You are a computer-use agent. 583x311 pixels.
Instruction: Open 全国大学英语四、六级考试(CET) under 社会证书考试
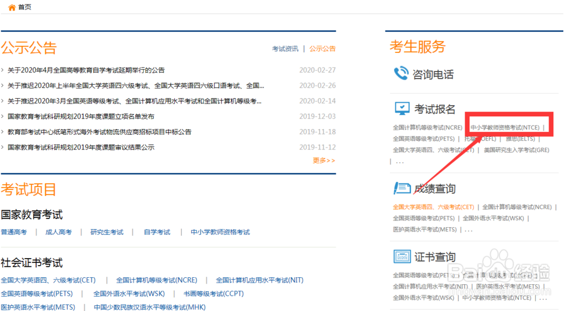(48, 280)
